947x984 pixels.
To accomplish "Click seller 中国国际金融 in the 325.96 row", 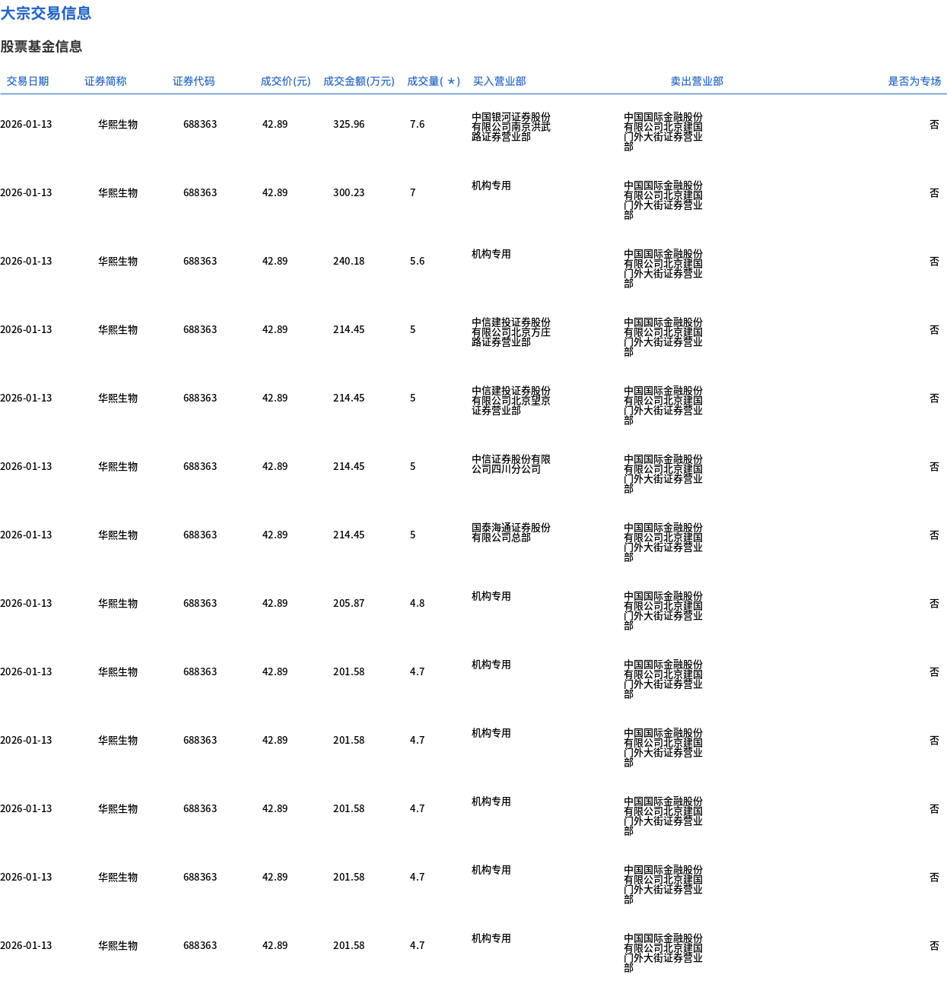I will pos(663,132).
